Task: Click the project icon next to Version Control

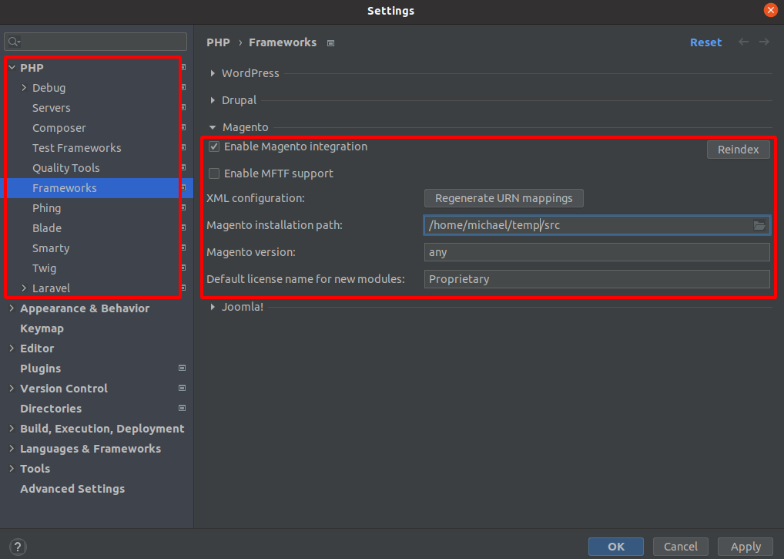Action: click(x=182, y=389)
